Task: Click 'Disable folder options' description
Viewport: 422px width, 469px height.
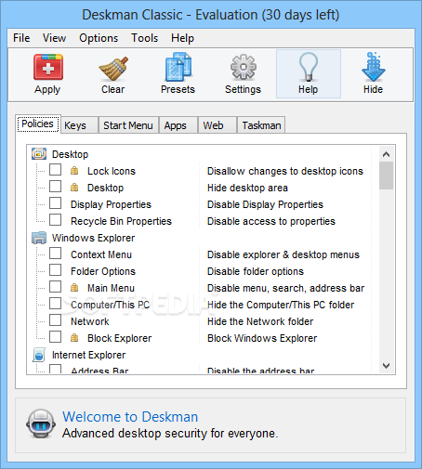Action: pos(256,271)
